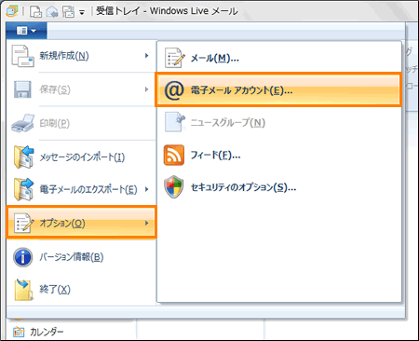Image resolution: width=419 pixels, height=341 pixels.
Task: Click the オプション notepad icon in the left menu
Action: coord(23,223)
